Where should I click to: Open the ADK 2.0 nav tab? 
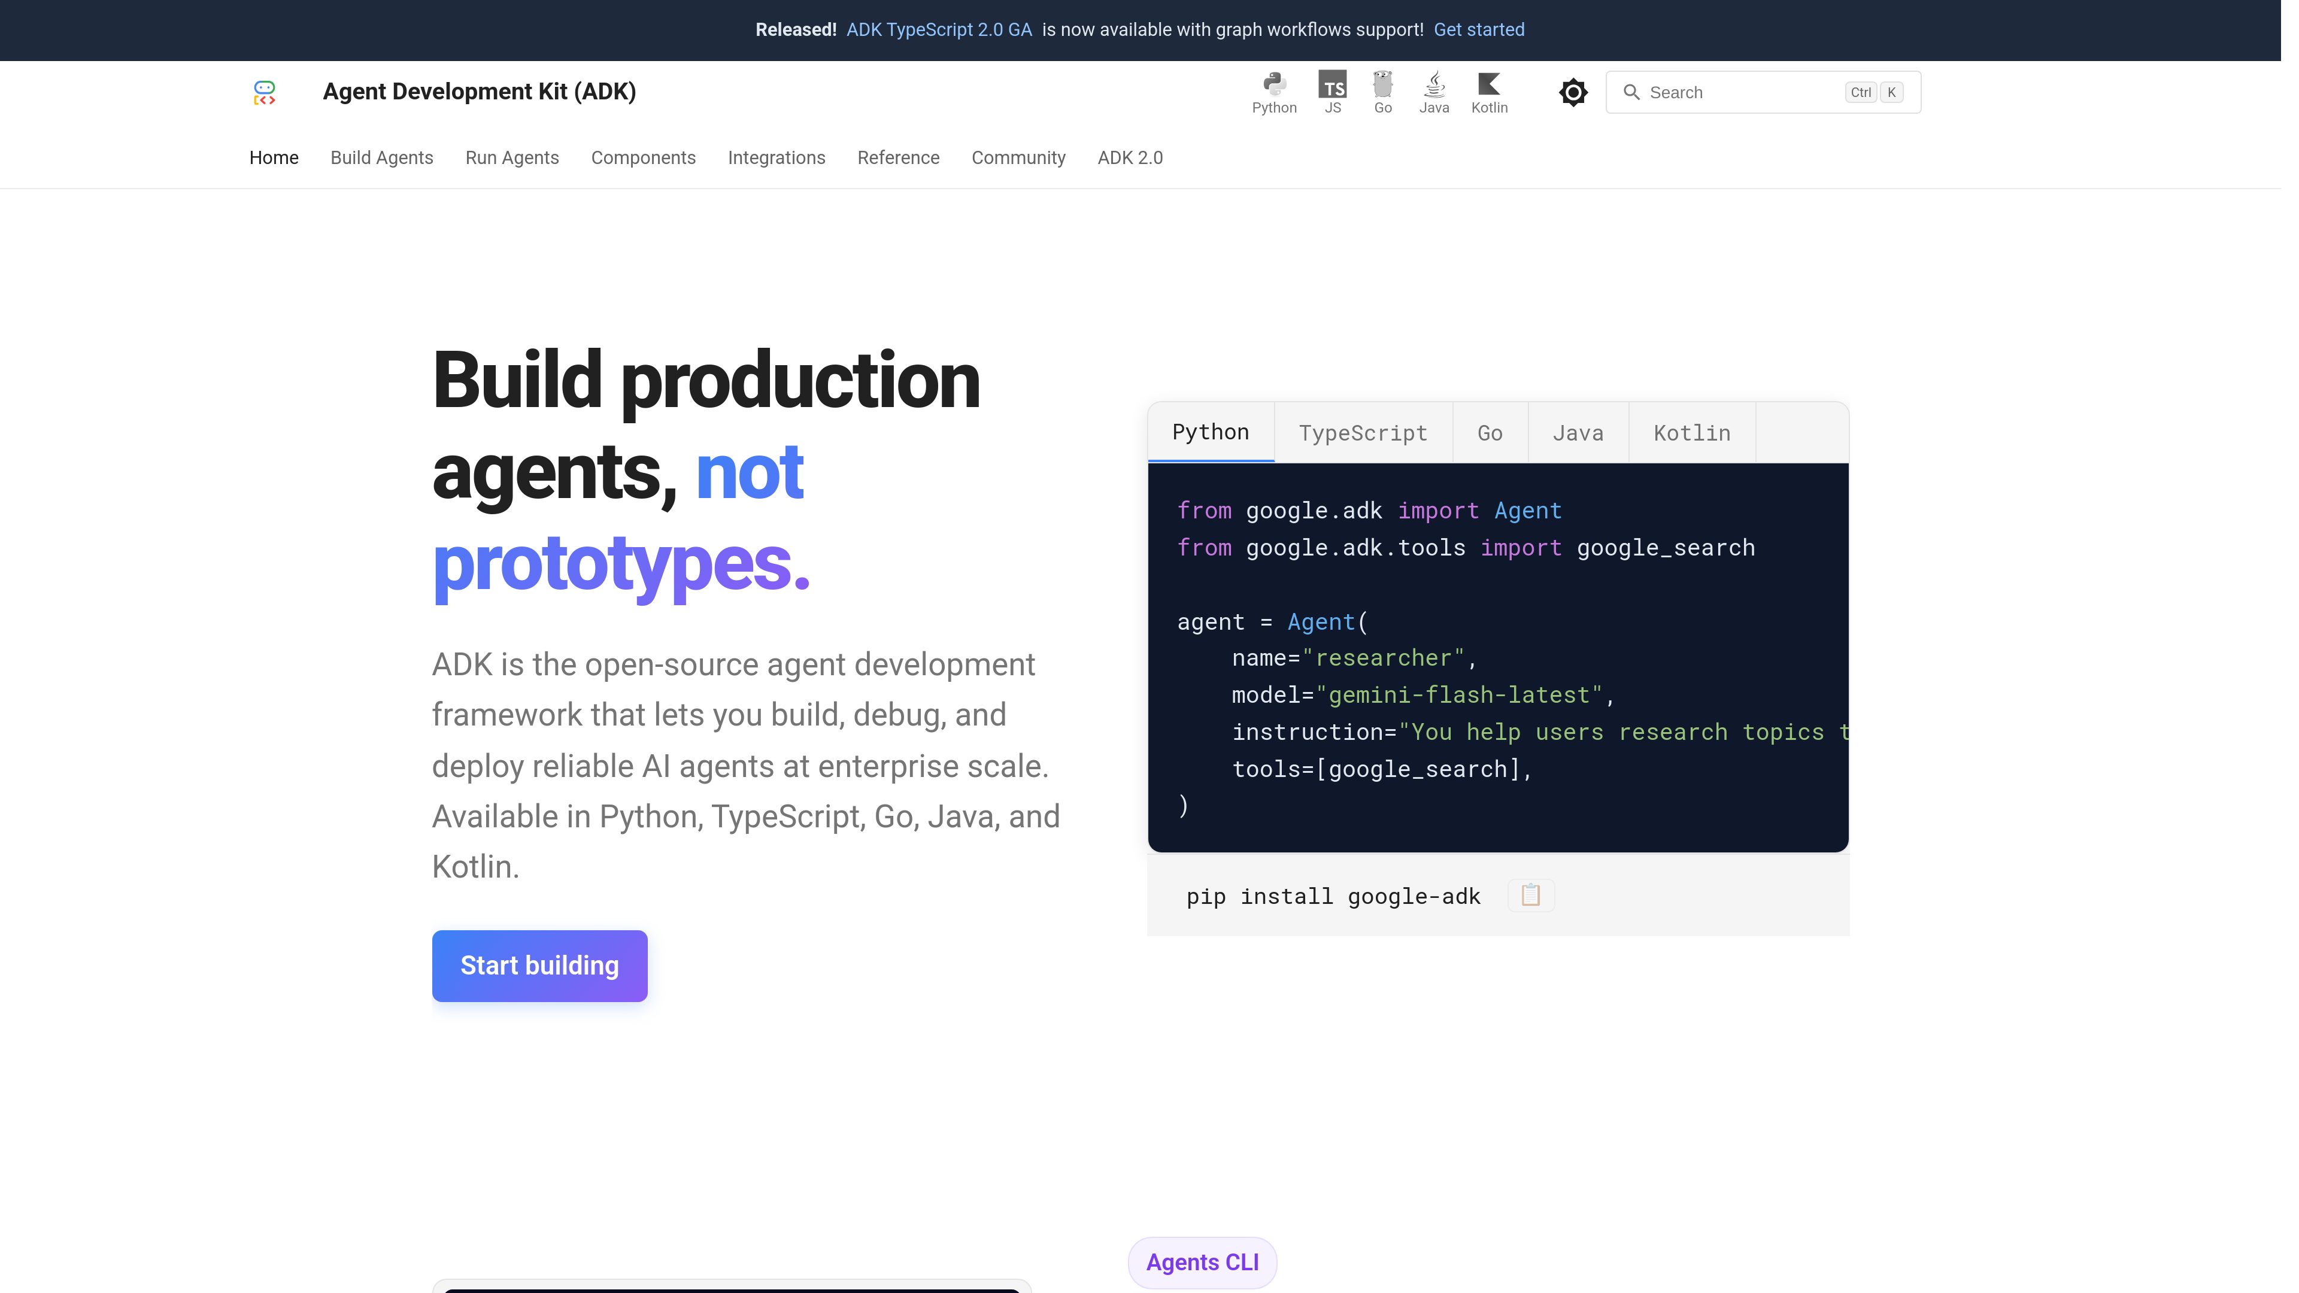pyautogui.click(x=1130, y=158)
